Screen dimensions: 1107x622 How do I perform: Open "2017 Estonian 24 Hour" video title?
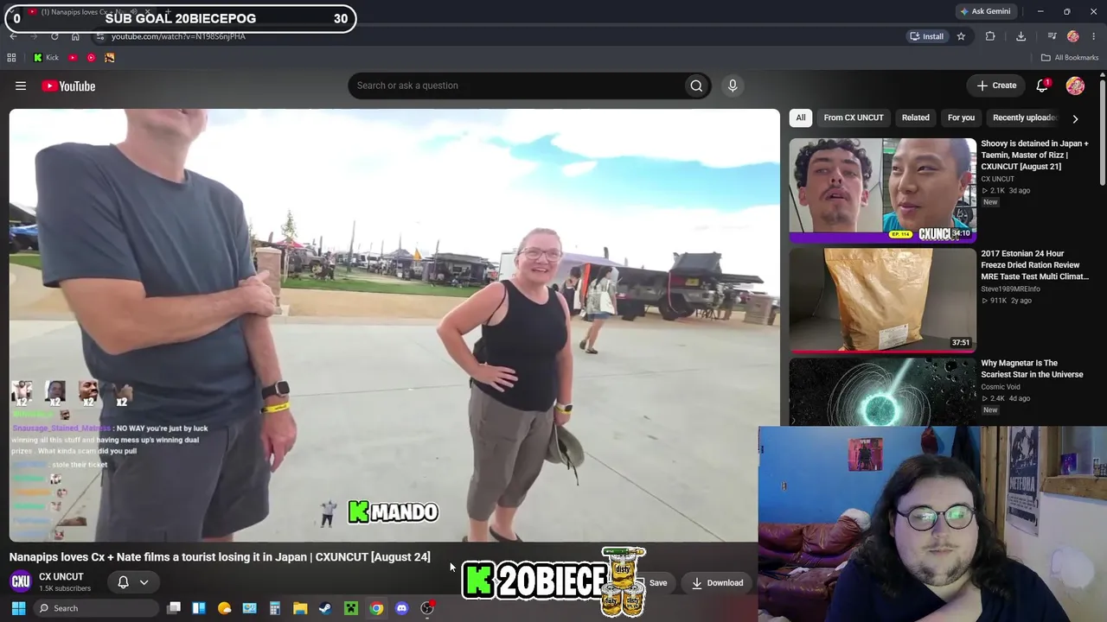point(1034,265)
